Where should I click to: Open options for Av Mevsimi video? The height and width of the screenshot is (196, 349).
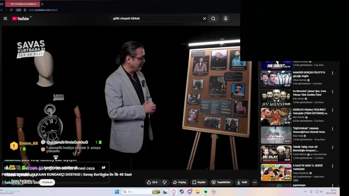coord(332,92)
